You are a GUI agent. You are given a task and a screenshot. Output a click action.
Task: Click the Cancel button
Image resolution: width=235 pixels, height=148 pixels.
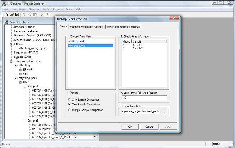tap(149, 126)
